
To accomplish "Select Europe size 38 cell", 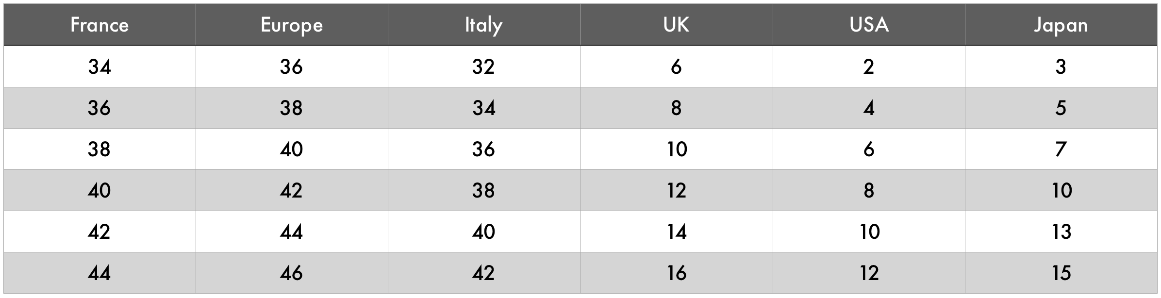I will [x=292, y=108].
